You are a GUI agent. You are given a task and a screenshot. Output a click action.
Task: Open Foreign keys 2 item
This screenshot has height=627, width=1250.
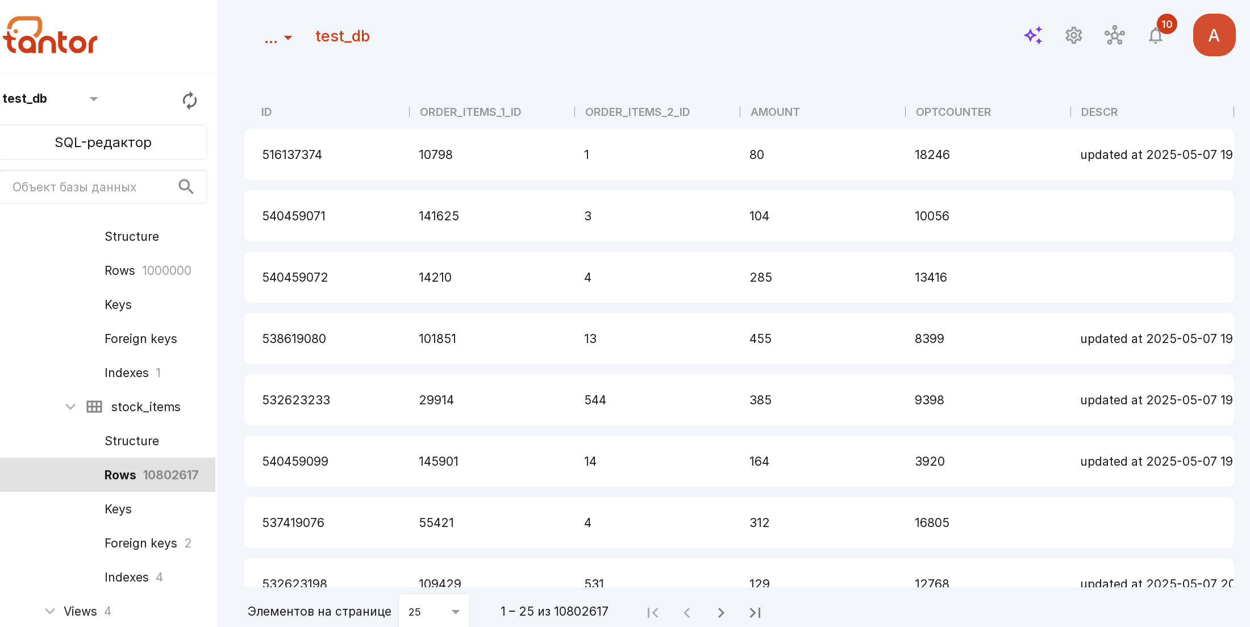(x=148, y=543)
